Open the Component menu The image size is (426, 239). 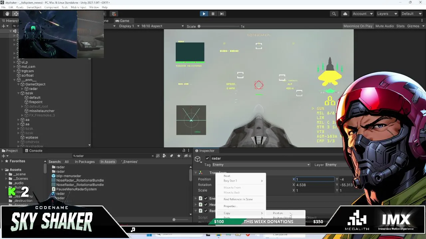click(51, 7)
